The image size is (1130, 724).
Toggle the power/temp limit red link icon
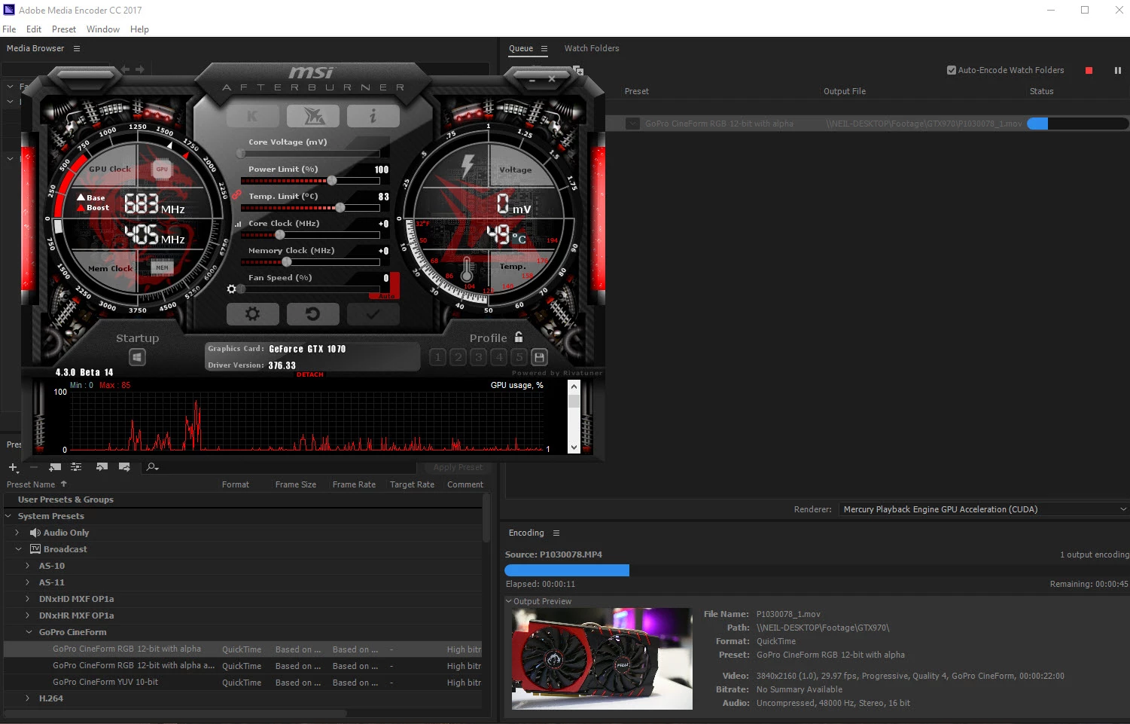236,195
